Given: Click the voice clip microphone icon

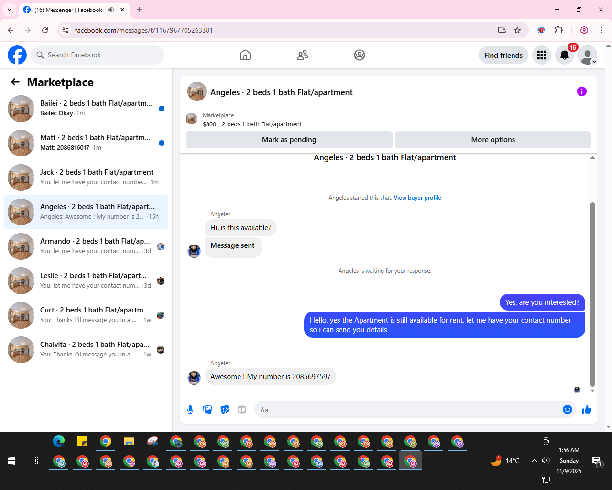Looking at the screenshot, I should 190,410.
